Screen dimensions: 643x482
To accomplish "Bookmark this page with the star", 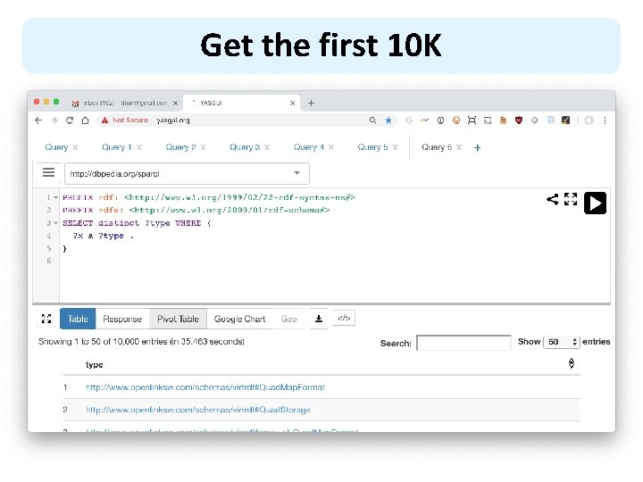I will coord(388,120).
